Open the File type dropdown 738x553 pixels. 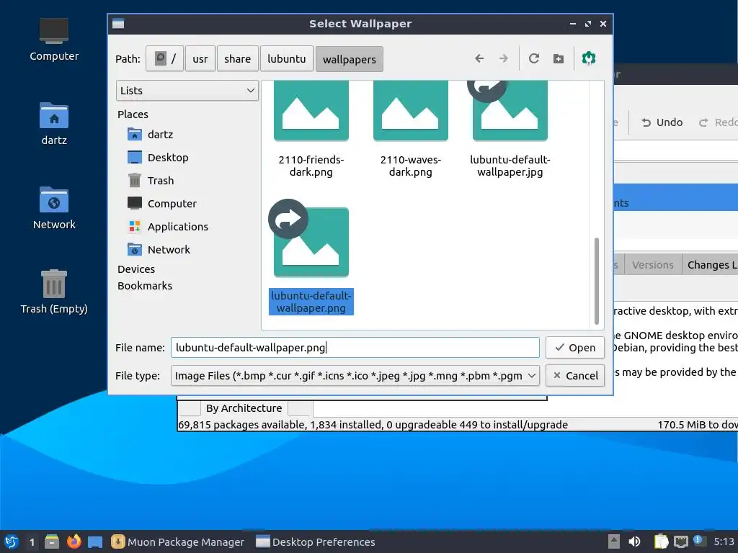[355, 376]
